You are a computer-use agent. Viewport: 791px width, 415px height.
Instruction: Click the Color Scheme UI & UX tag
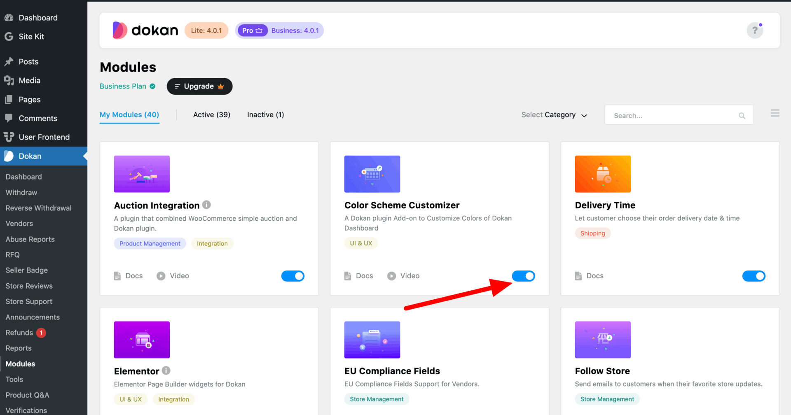(361, 243)
